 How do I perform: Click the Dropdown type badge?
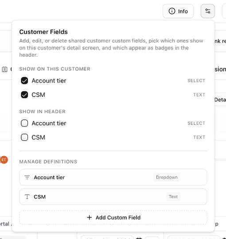167,177
